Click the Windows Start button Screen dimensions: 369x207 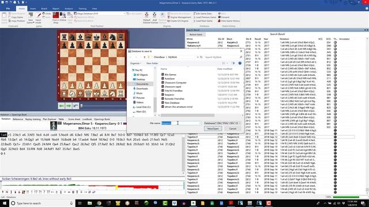pyautogui.click(x=5, y=203)
